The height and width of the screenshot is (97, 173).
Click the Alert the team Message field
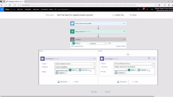75,72
